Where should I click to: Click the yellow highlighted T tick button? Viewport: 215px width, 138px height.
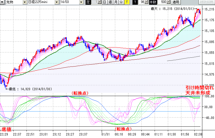click(x=127, y=2)
